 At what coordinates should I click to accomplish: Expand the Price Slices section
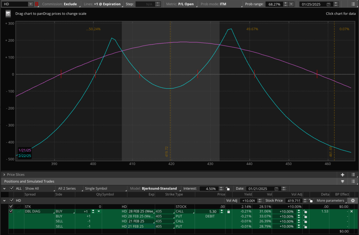[4, 175]
